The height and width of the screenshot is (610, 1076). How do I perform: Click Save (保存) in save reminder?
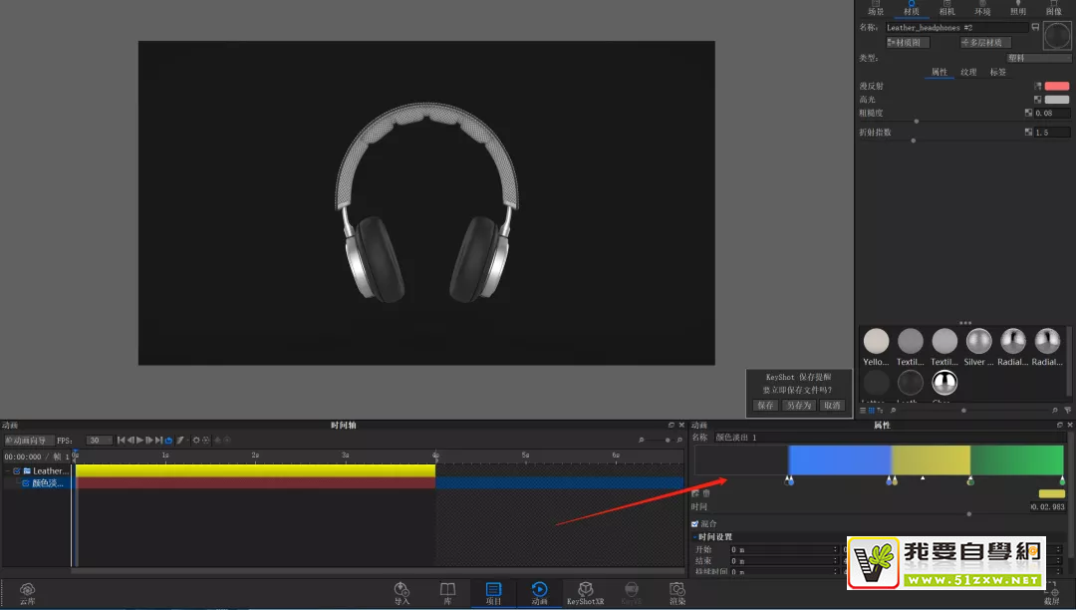765,406
